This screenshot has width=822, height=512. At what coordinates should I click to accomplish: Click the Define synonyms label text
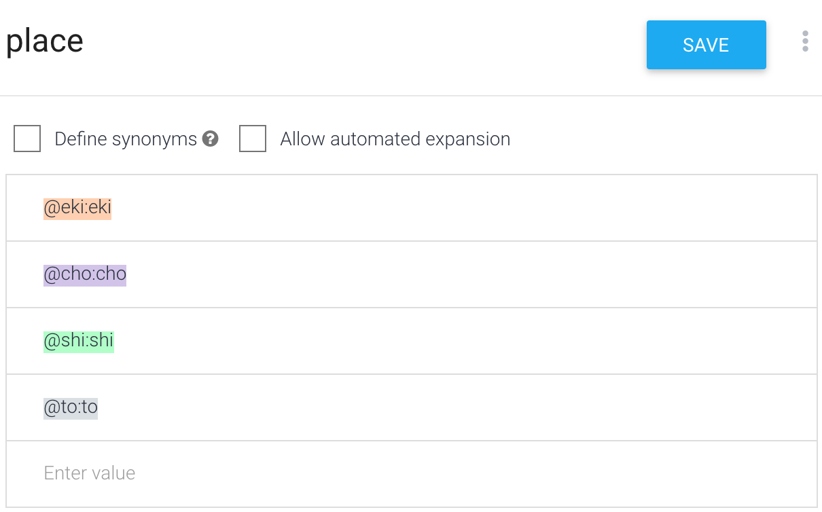[126, 139]
